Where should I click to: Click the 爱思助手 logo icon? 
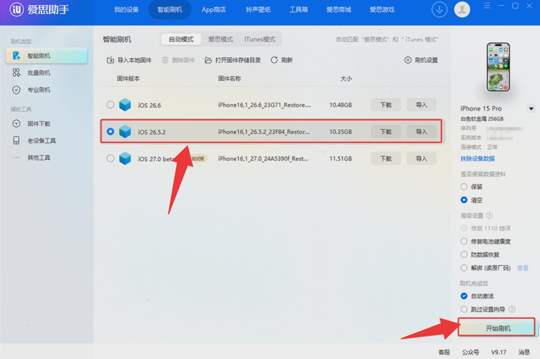coord(17,9)
